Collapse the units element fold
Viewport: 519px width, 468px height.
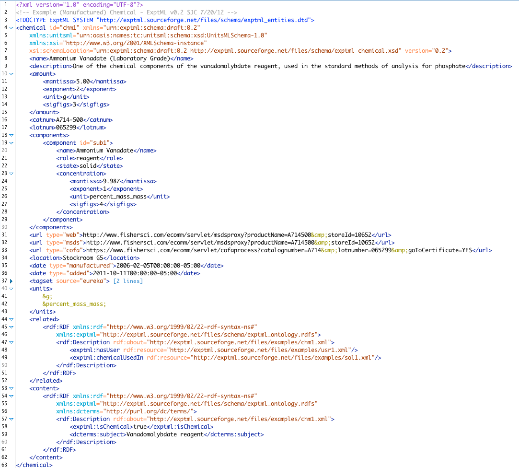pos(11,288)
